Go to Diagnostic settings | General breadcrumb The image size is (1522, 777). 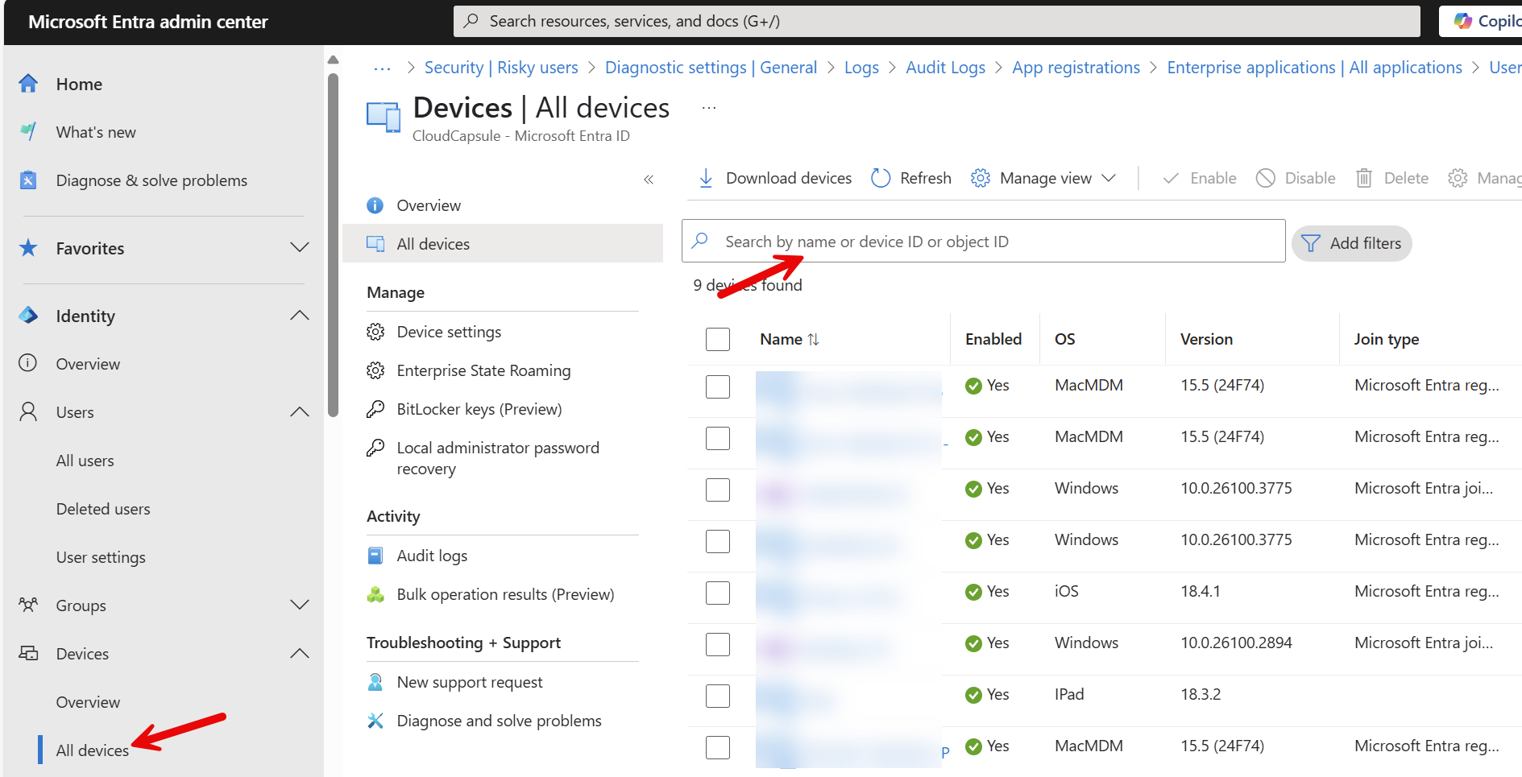pos(711,68)
